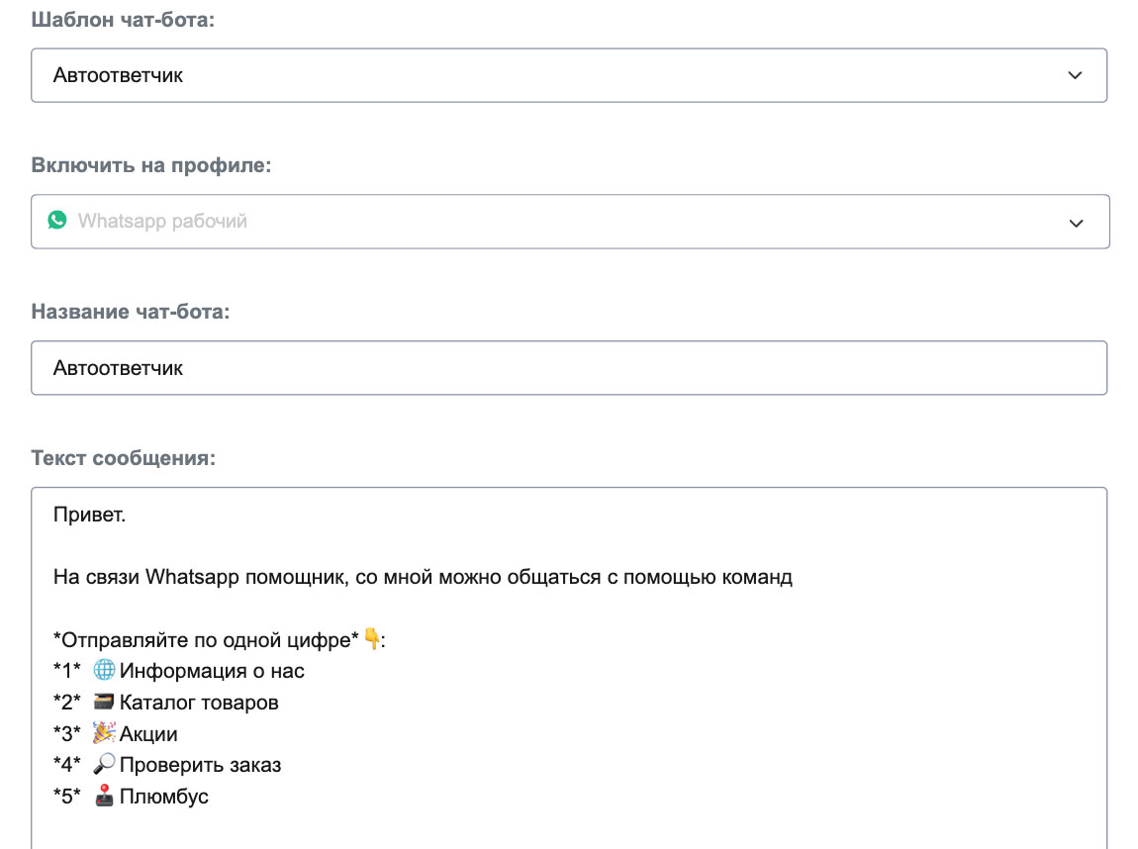Click the Шаблон чат-бота label
This screenshot has width=1138, height=849.
(122, 20)
